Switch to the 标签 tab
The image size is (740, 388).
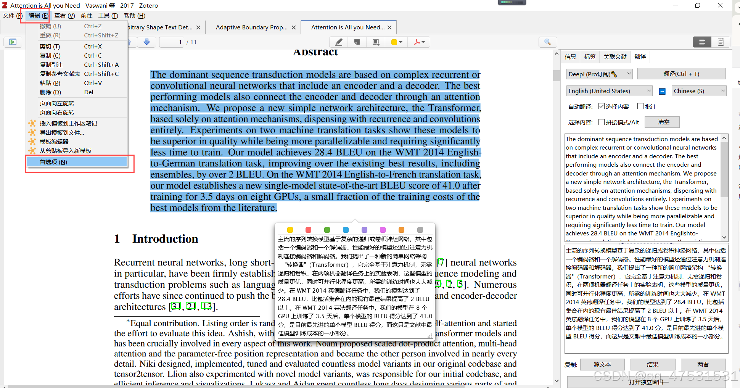tap(589, 57)
